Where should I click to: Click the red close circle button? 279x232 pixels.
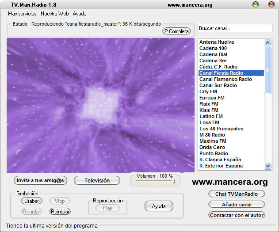[271, 4]
